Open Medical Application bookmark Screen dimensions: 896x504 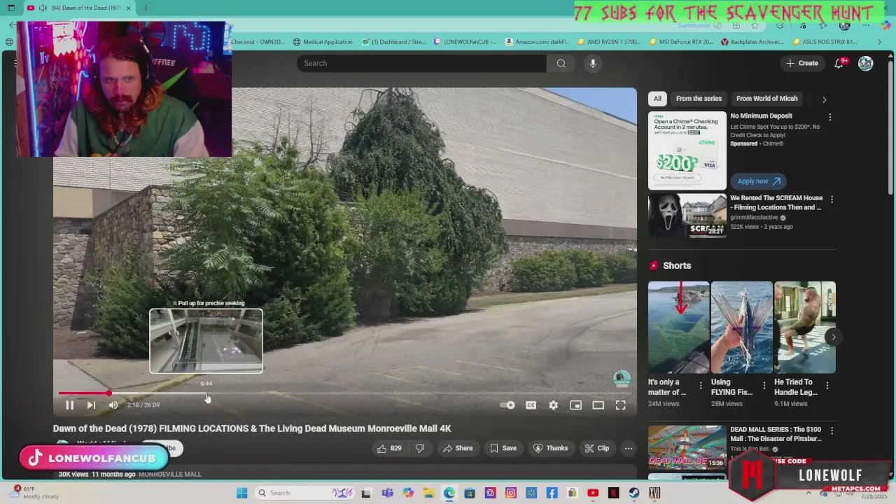click(x=323, y=42)
